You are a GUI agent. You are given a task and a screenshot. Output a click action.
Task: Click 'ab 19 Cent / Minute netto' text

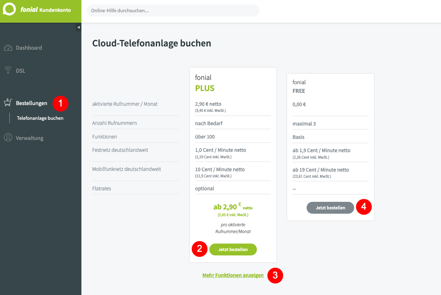click(321, 170)
